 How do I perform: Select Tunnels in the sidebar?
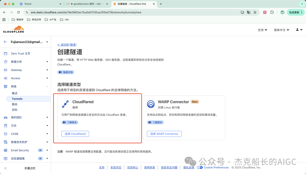click(29, 99)
